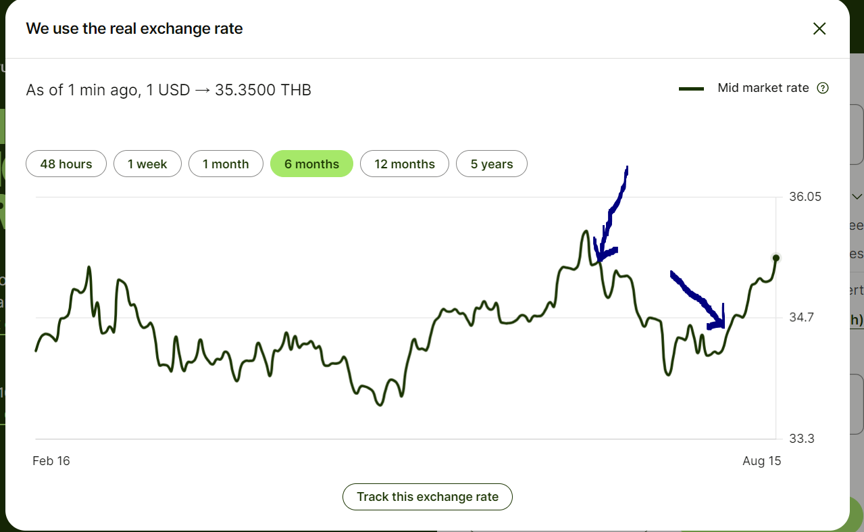
Task: Expand the partially hidden chevron behind the dialog
Action: (x=857, y=197)
